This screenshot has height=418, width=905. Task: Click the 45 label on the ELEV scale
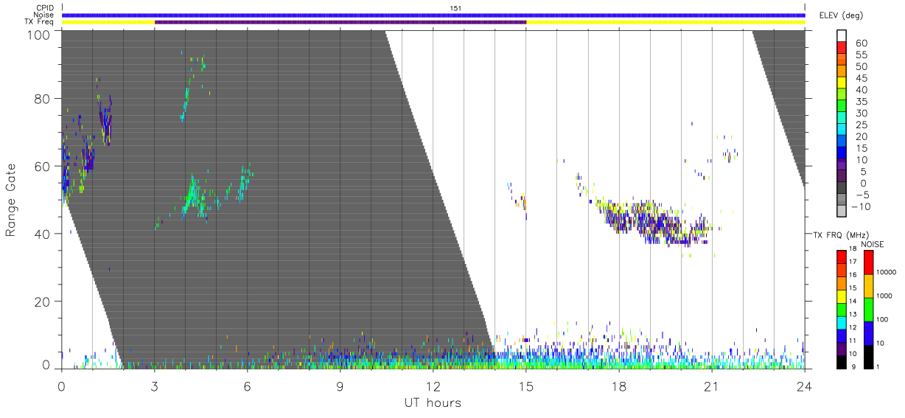click(x=862, y=78)
